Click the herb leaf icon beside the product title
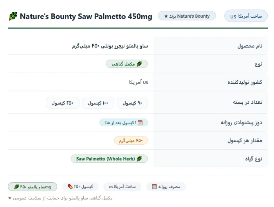 13,16
